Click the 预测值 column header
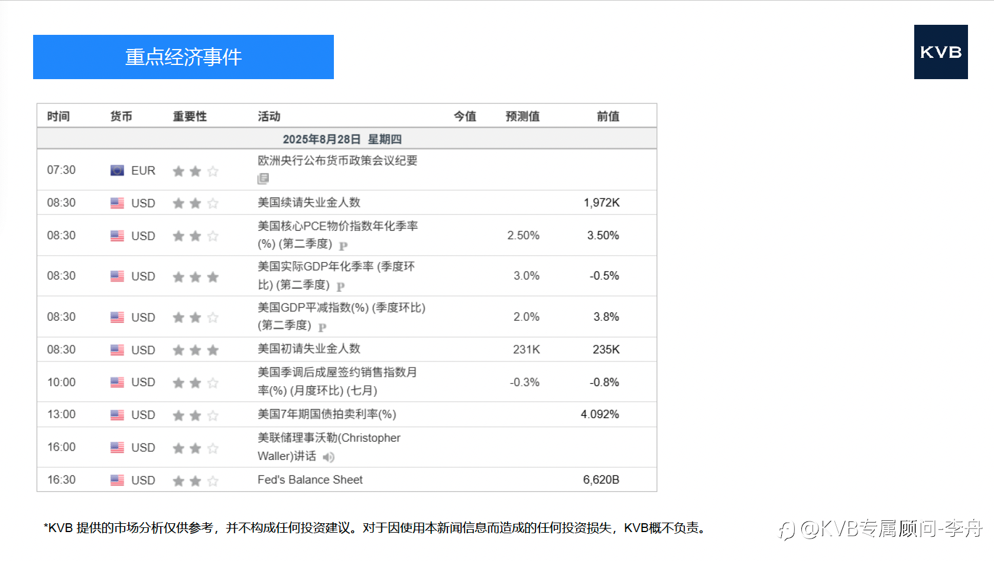Image resolution: width=994 pixels, height=561 pixels. pos(522,116)
